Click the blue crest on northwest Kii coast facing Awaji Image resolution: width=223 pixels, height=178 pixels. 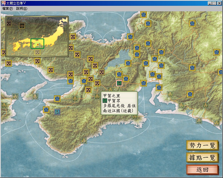57,99
